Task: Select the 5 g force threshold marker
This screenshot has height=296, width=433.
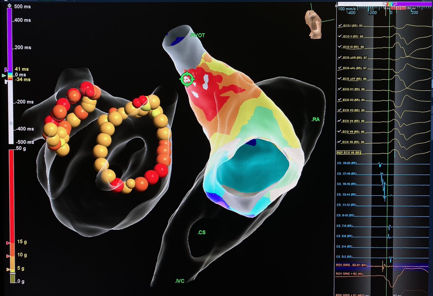Action: click(x=9, y=269)
